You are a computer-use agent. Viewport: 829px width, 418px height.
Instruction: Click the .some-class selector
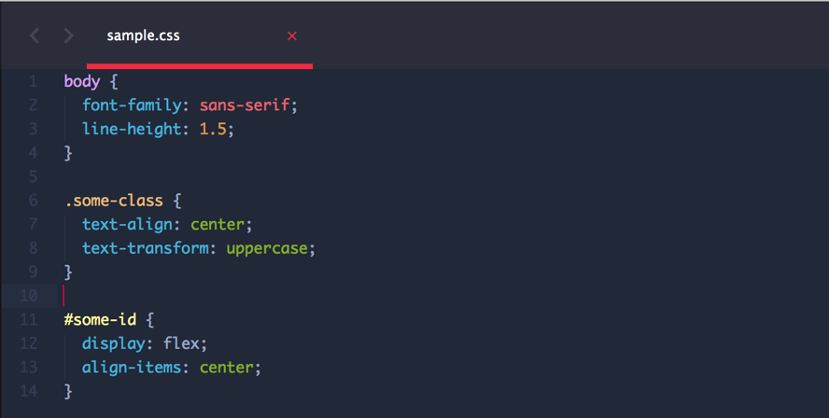pyautogui.click(x=114, y=201)
